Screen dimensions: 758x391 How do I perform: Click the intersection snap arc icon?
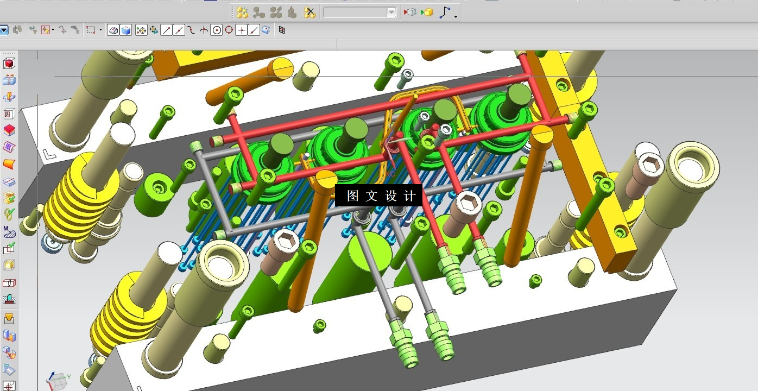tap(204, 30)
